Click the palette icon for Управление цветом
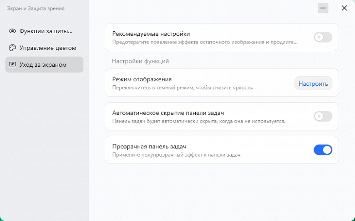The height and width of the screenshot is (221, 355). 12,48
